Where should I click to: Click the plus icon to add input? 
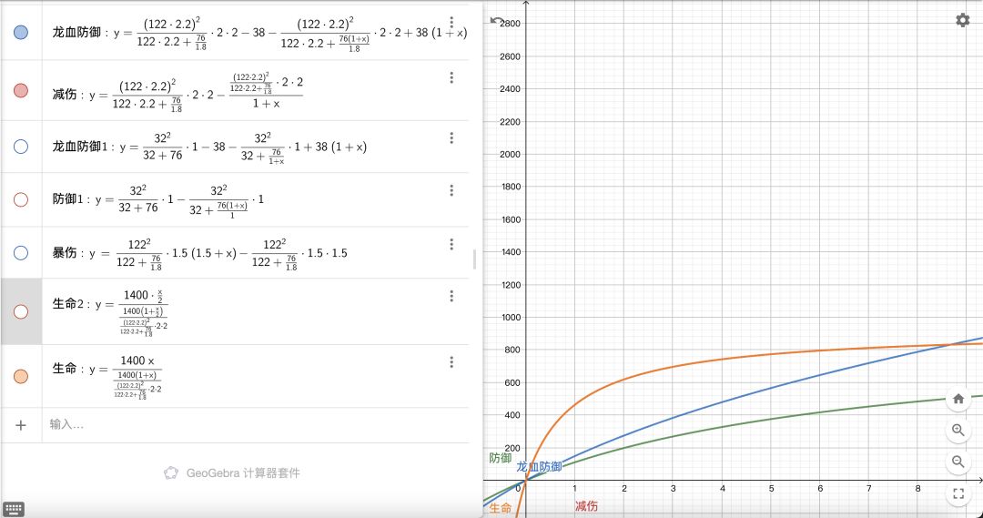pyautogui.click(x=21, y=425)
